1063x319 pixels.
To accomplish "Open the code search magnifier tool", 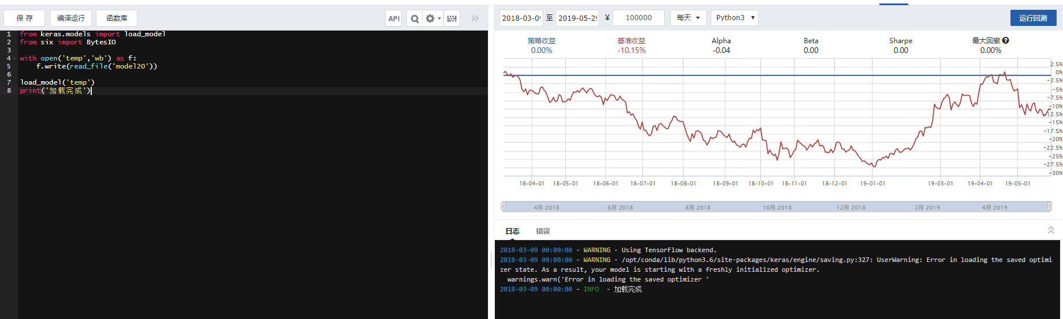I will (x=415, y=18).
